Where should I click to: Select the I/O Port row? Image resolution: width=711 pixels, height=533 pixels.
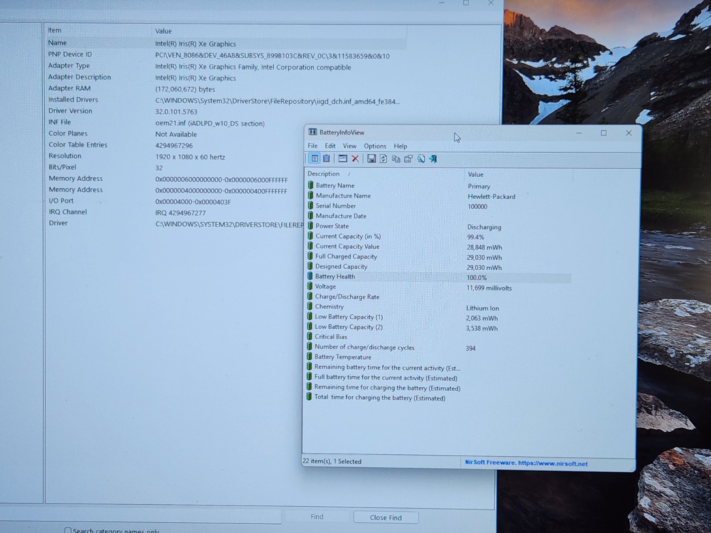[x=176, y=201]
